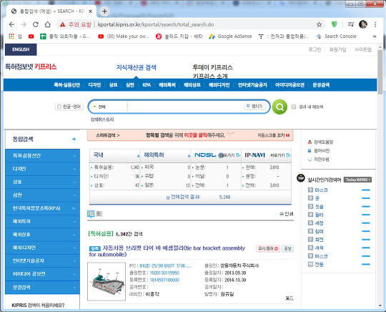Open registration number 1014587180000

[164, 280]
